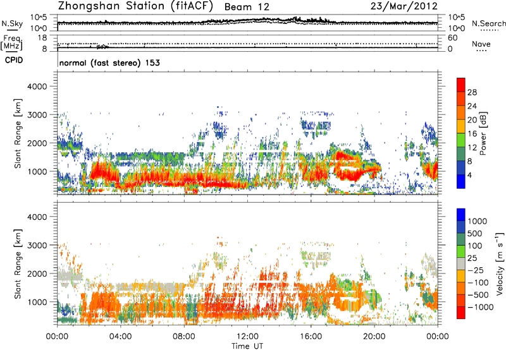Click the '25' label on Velocity color bar

[472, 258]
